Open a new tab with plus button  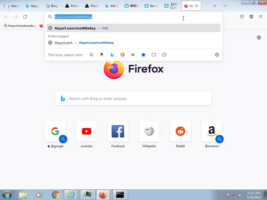(x=215, y=6)
